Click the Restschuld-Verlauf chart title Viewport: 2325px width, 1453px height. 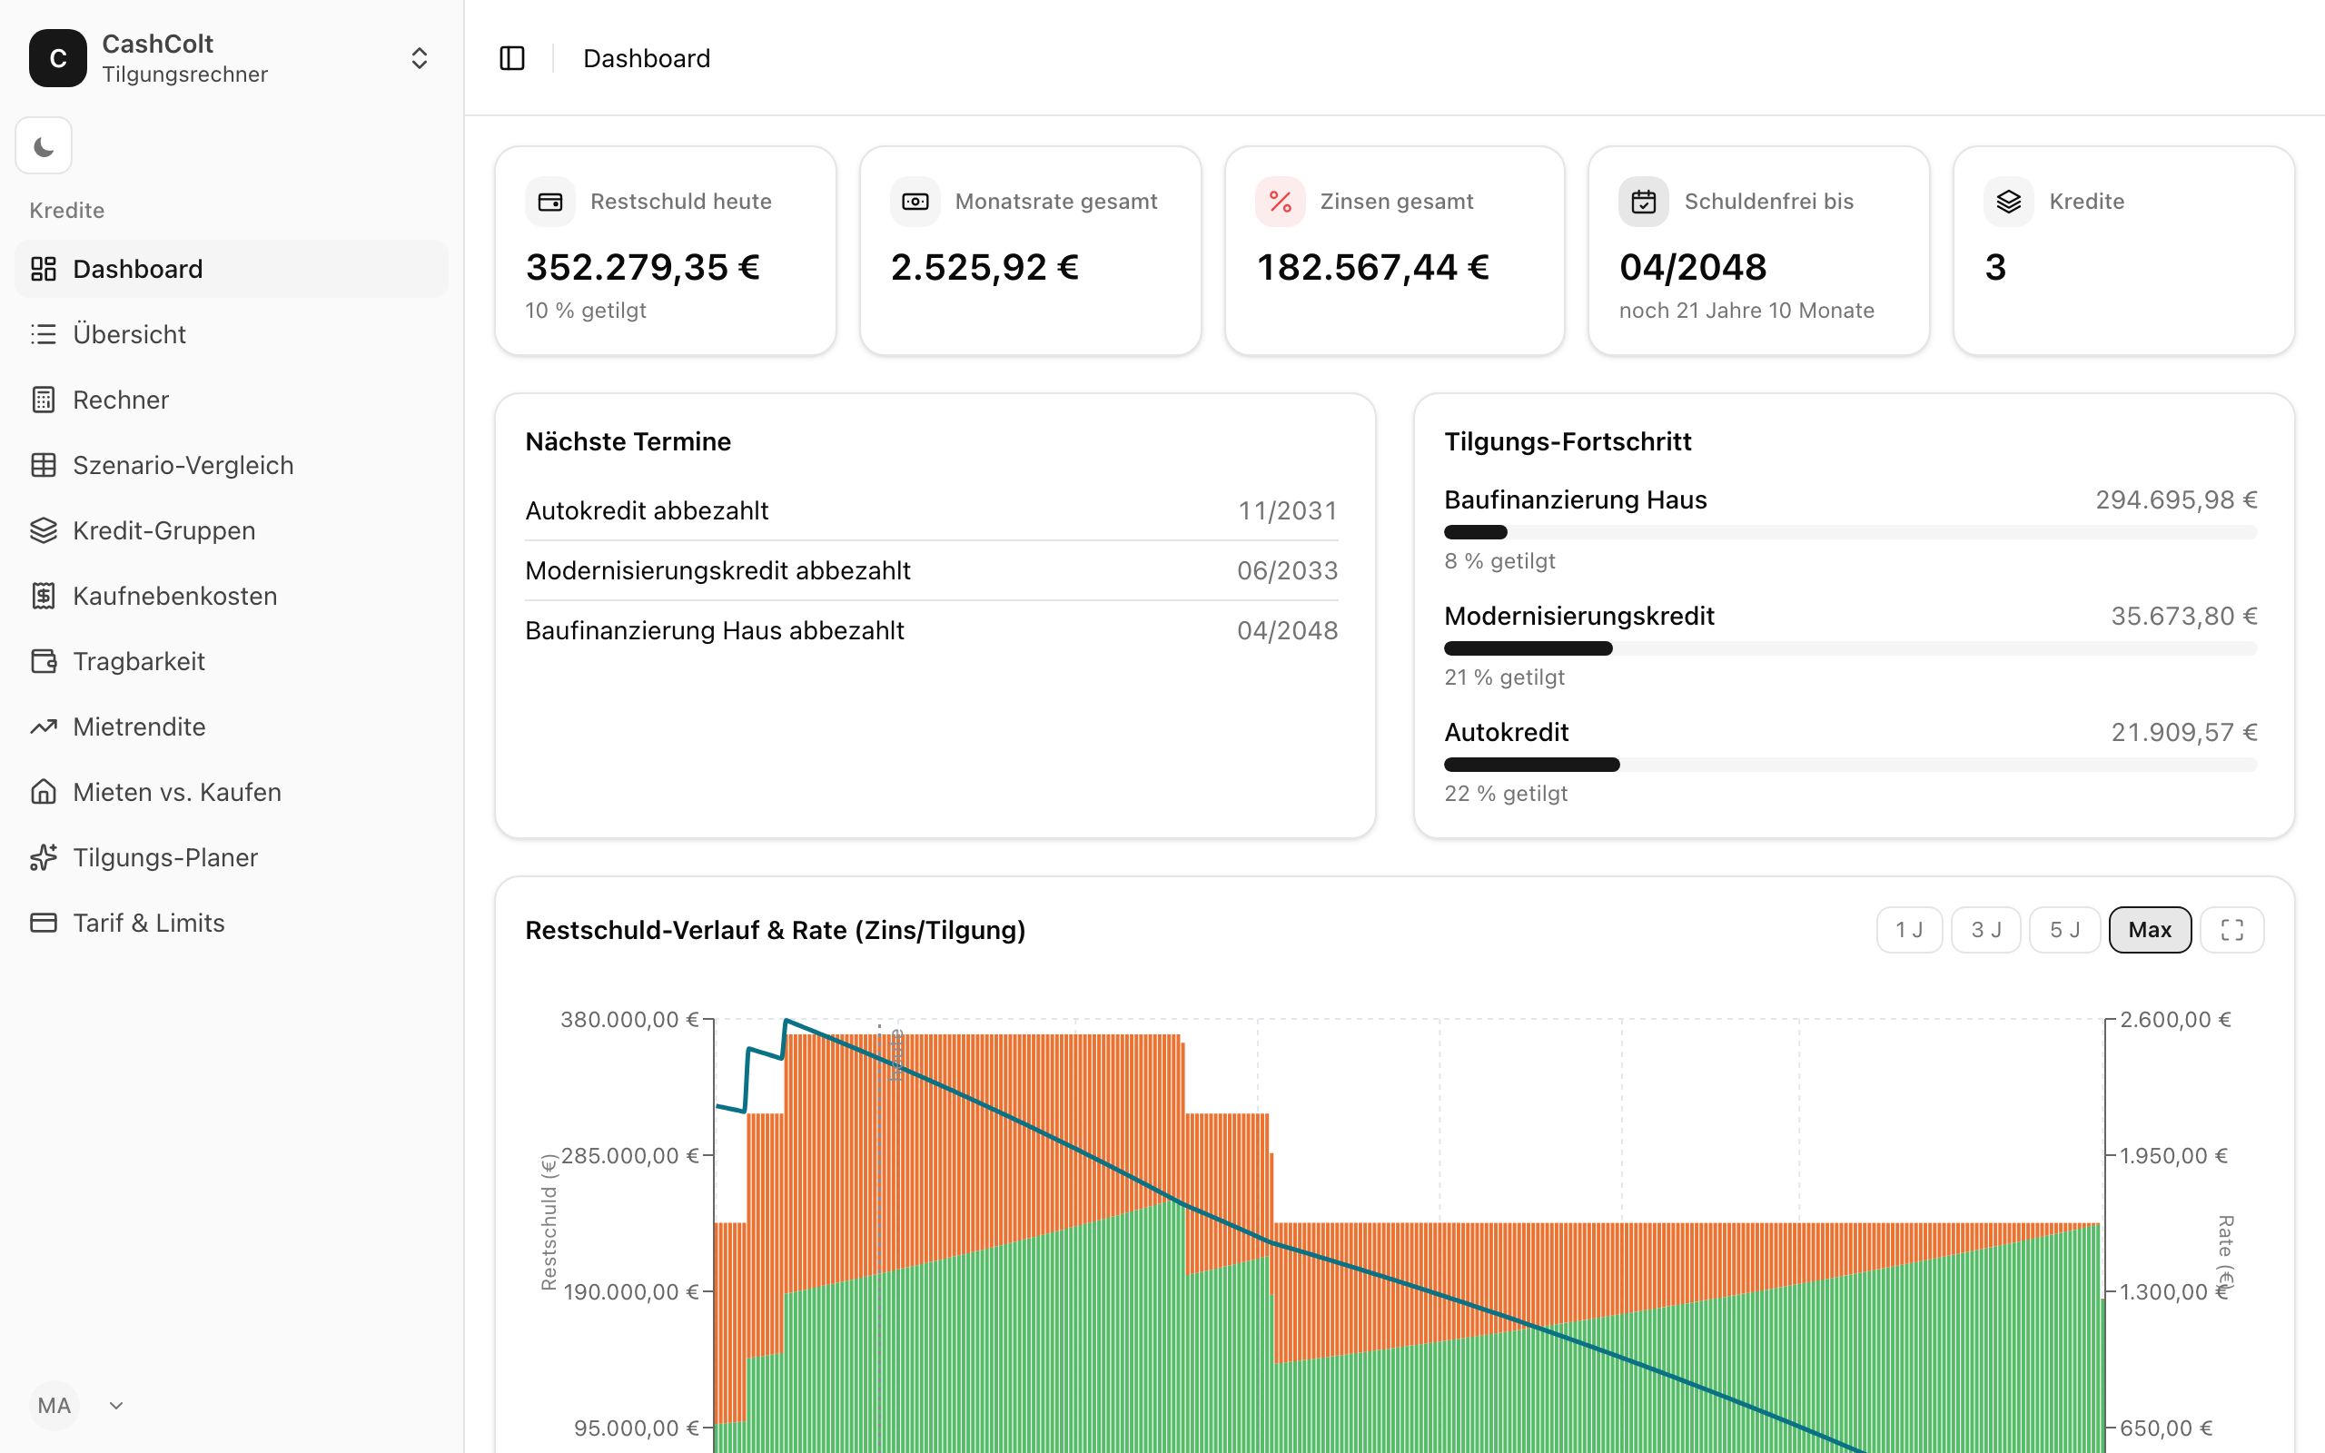(x=776, y=930)
